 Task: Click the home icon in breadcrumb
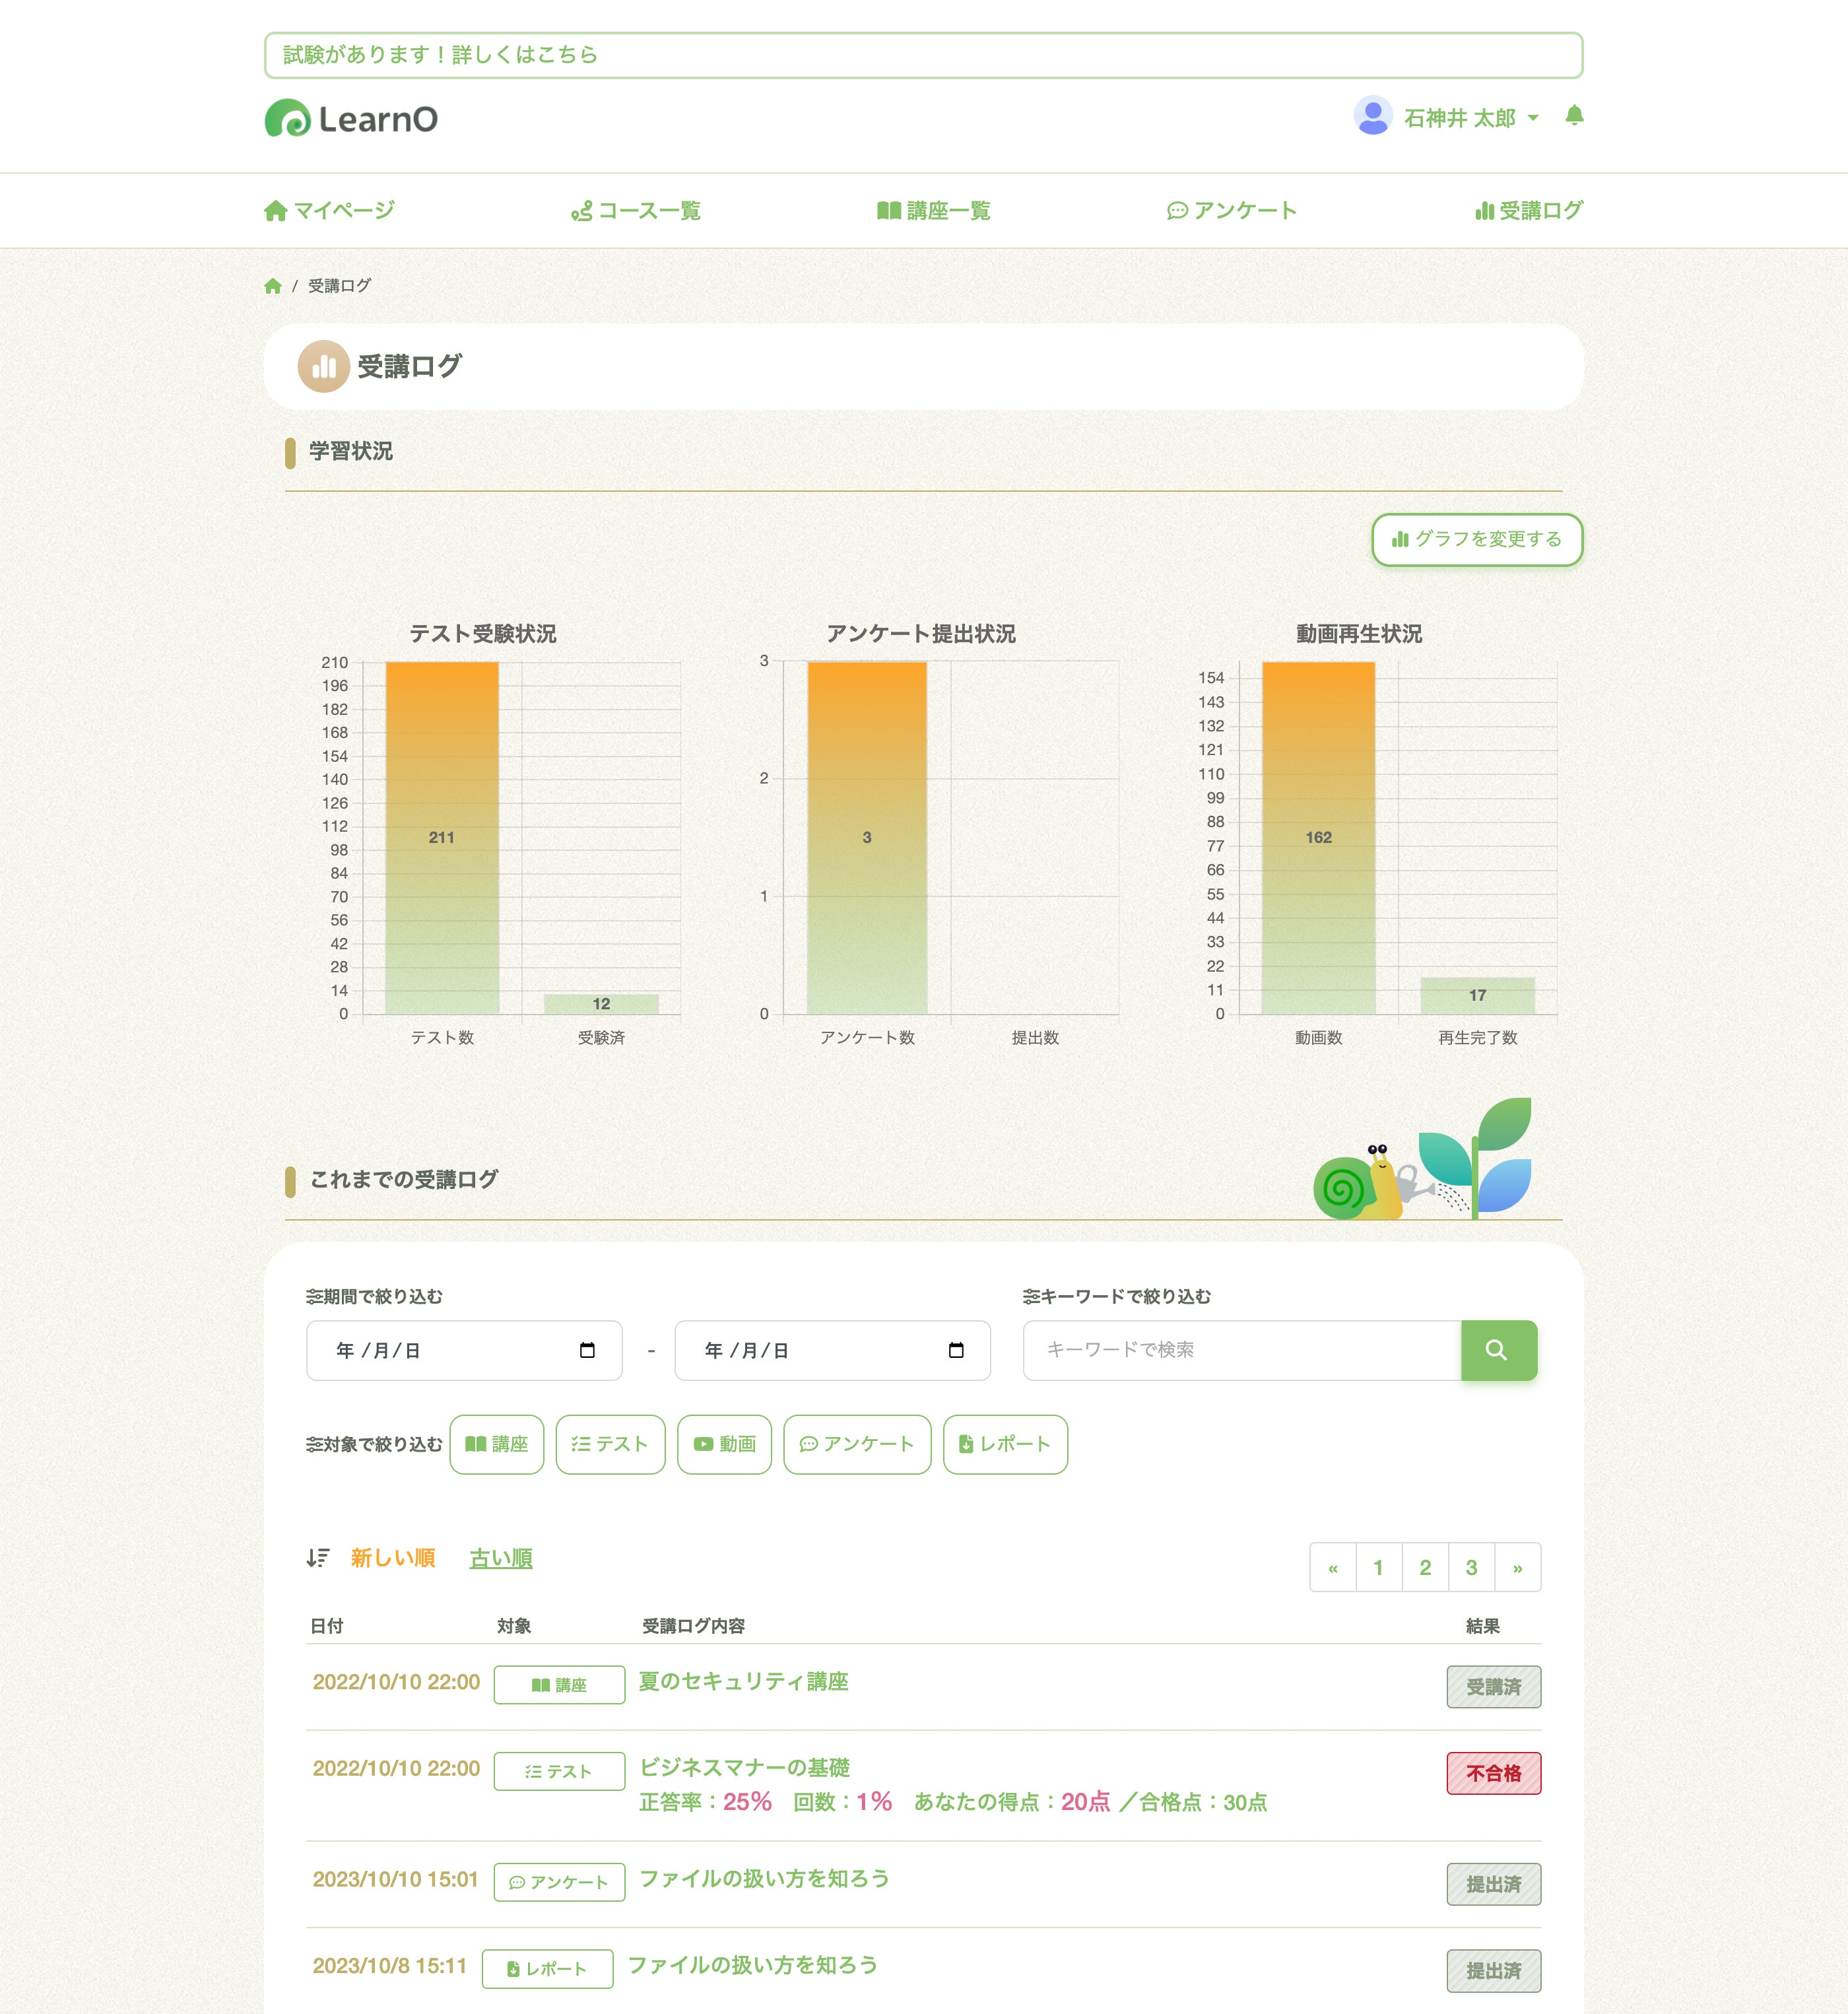(272, 286)
